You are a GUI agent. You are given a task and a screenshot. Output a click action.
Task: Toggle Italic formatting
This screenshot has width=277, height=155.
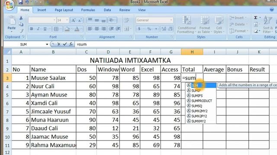38,29
